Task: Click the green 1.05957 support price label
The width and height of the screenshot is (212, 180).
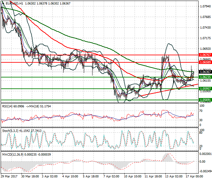Action: coord(205,89)
